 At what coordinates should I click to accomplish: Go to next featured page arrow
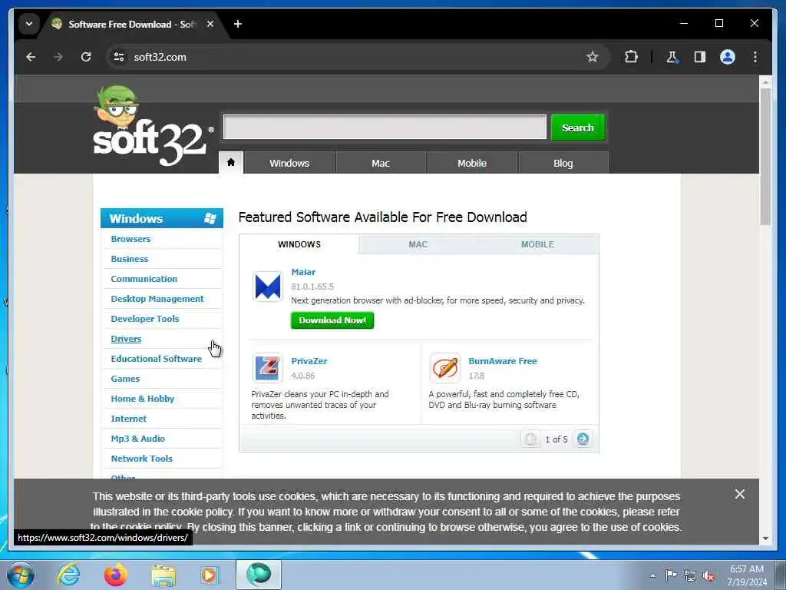(583, 439)
